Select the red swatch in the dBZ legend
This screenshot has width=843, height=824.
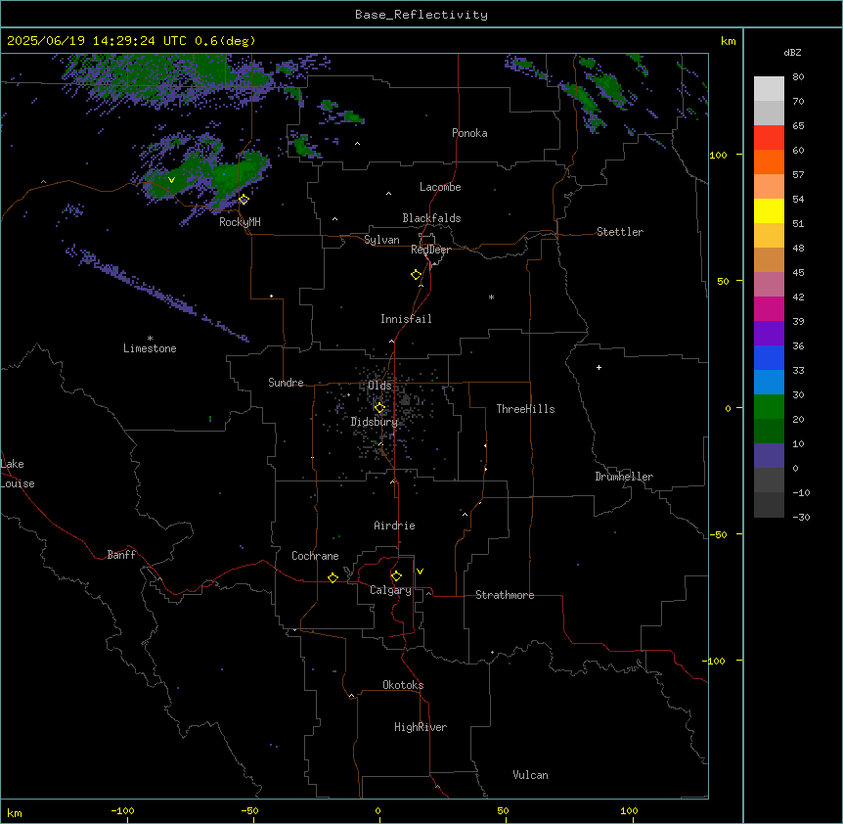click(x=769, y=138)
